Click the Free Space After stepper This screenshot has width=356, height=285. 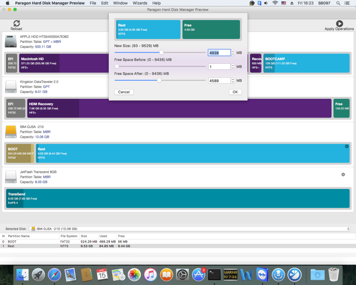pyautogui.click(x=233, y=81)
